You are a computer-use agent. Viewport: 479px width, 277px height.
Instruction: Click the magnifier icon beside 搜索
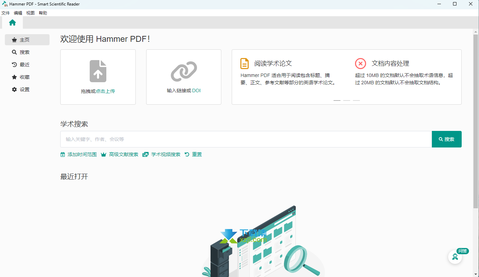pos(14,52)
